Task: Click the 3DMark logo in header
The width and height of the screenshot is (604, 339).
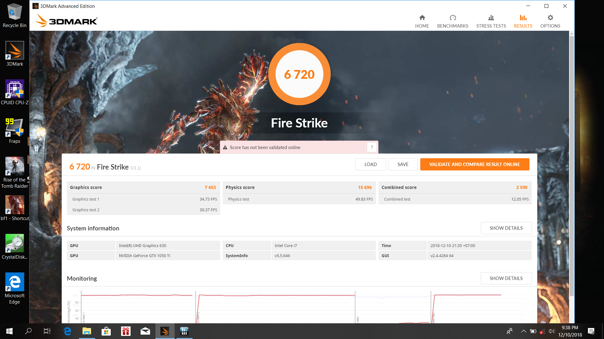Action: click(x=66, y=20)
